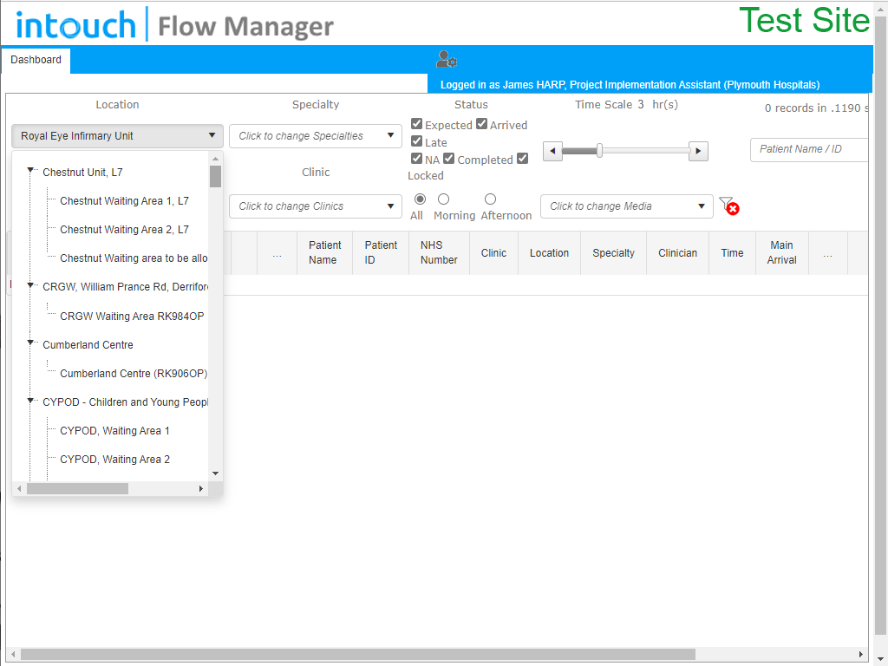This screenshot has width=888, height=666.
Task: Collapse the Cumberland Centre tree node
Action: [30, 343]
